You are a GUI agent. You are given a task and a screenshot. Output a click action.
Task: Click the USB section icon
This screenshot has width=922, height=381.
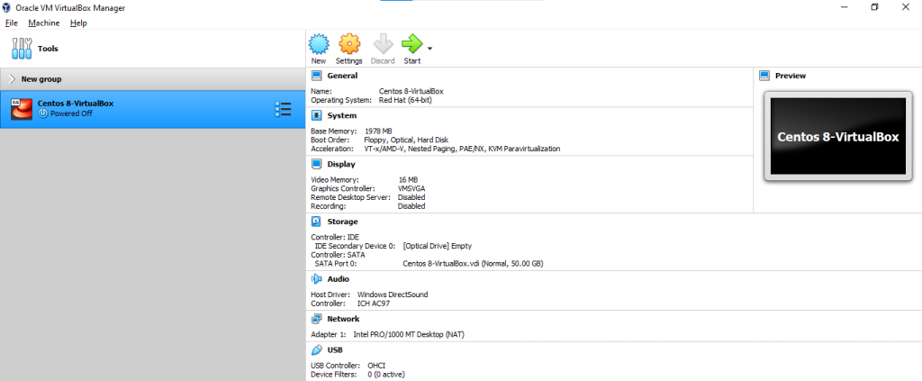(x=316, y=349)
